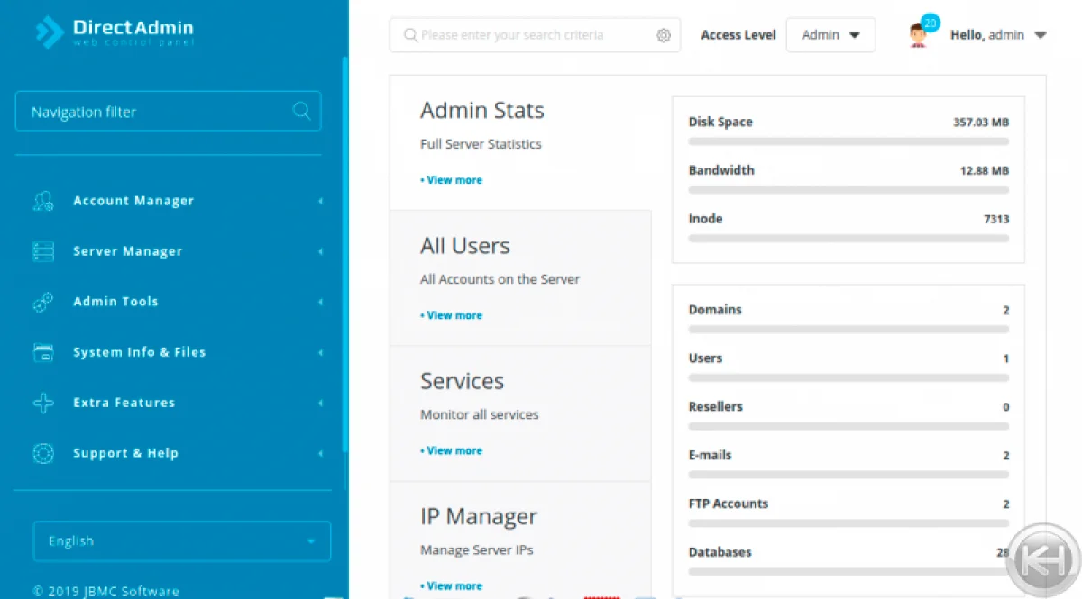Viewport: 1082px width, 599px height.
Task: Open the Admin Tools menu item
Action: (x=115, y=302)
